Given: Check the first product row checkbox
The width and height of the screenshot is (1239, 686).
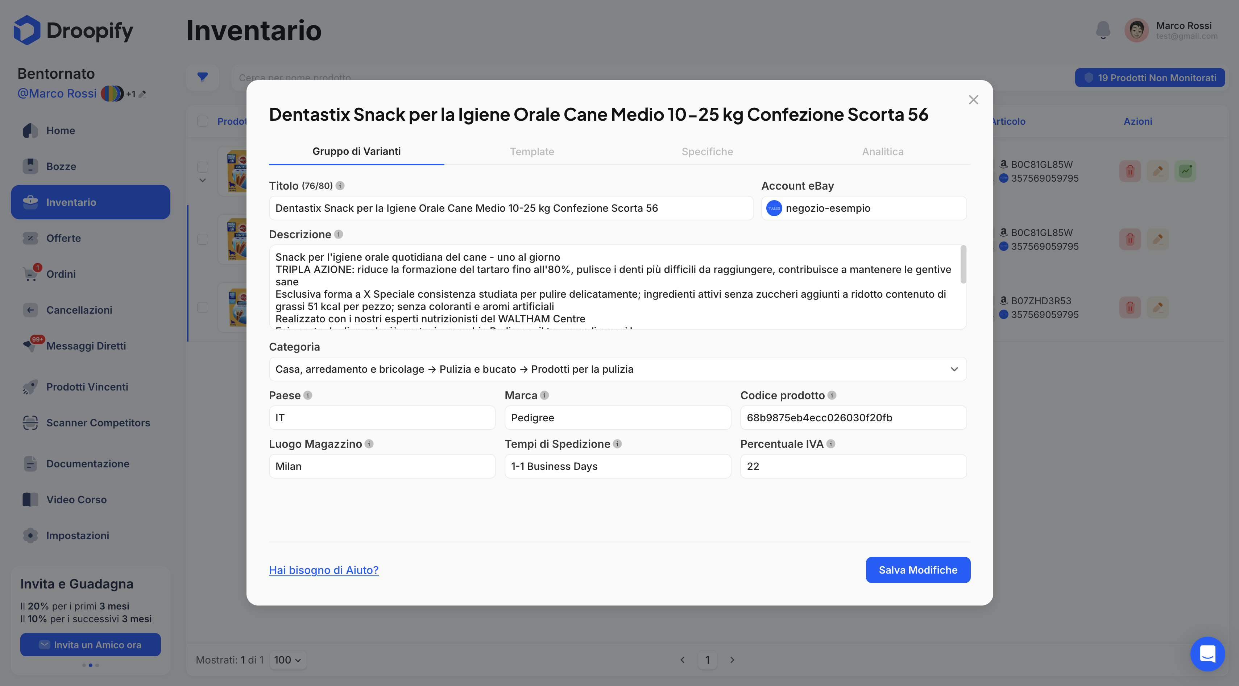Looking at the screenshot, I should pyautogui.click(x=203, y=167).
